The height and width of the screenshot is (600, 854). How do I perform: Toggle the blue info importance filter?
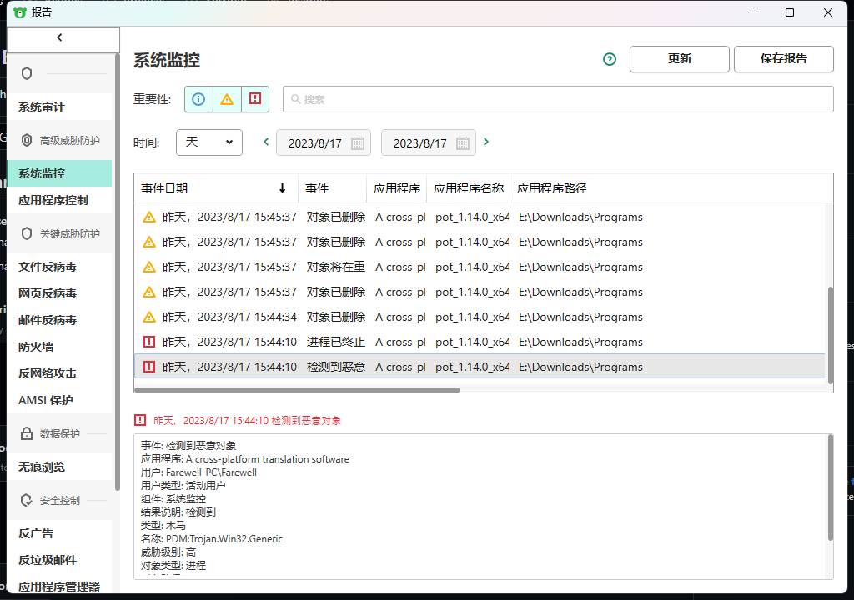click(x=198, y=98)
